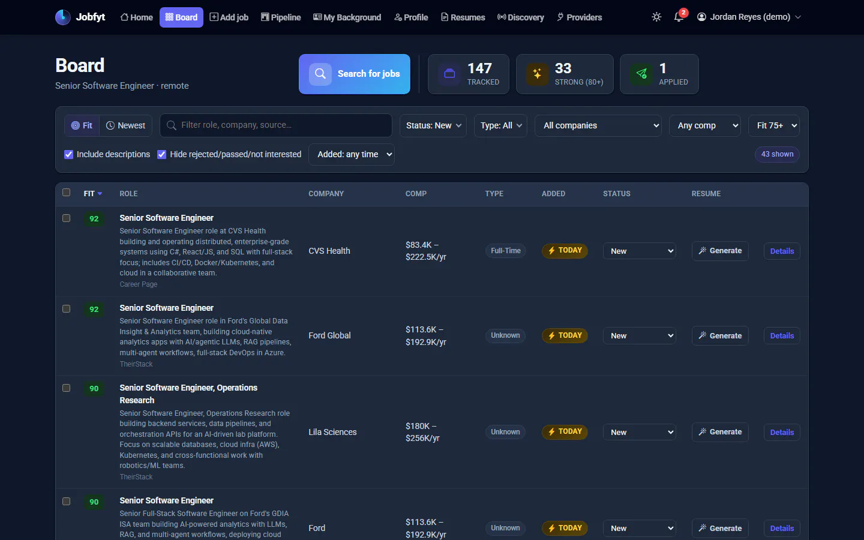Image resolution: width=864 pixels, height=540 pixels.
Task: Sort the board by Newest
Action: [125, 125]
